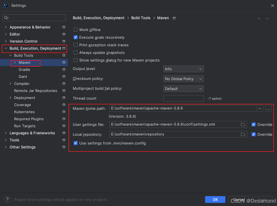Expand the Compiler node arrow
This screenshot has width=277, height=206.
[10, 84]
